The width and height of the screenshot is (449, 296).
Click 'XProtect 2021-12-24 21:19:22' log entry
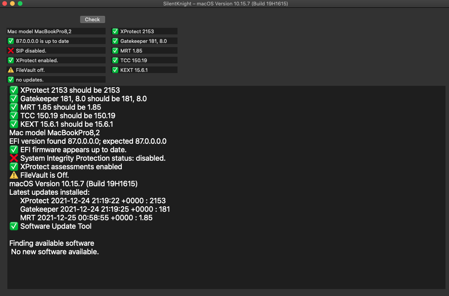pyautogui.click(x=93, y=201)
